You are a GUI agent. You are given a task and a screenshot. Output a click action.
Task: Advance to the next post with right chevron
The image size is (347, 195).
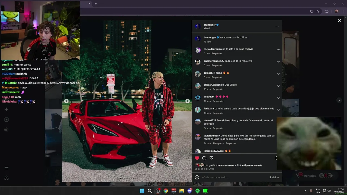pos(339,100)
